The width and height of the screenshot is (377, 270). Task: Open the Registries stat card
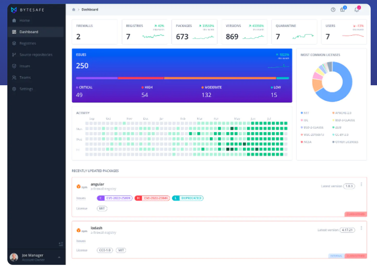point(145,32)
